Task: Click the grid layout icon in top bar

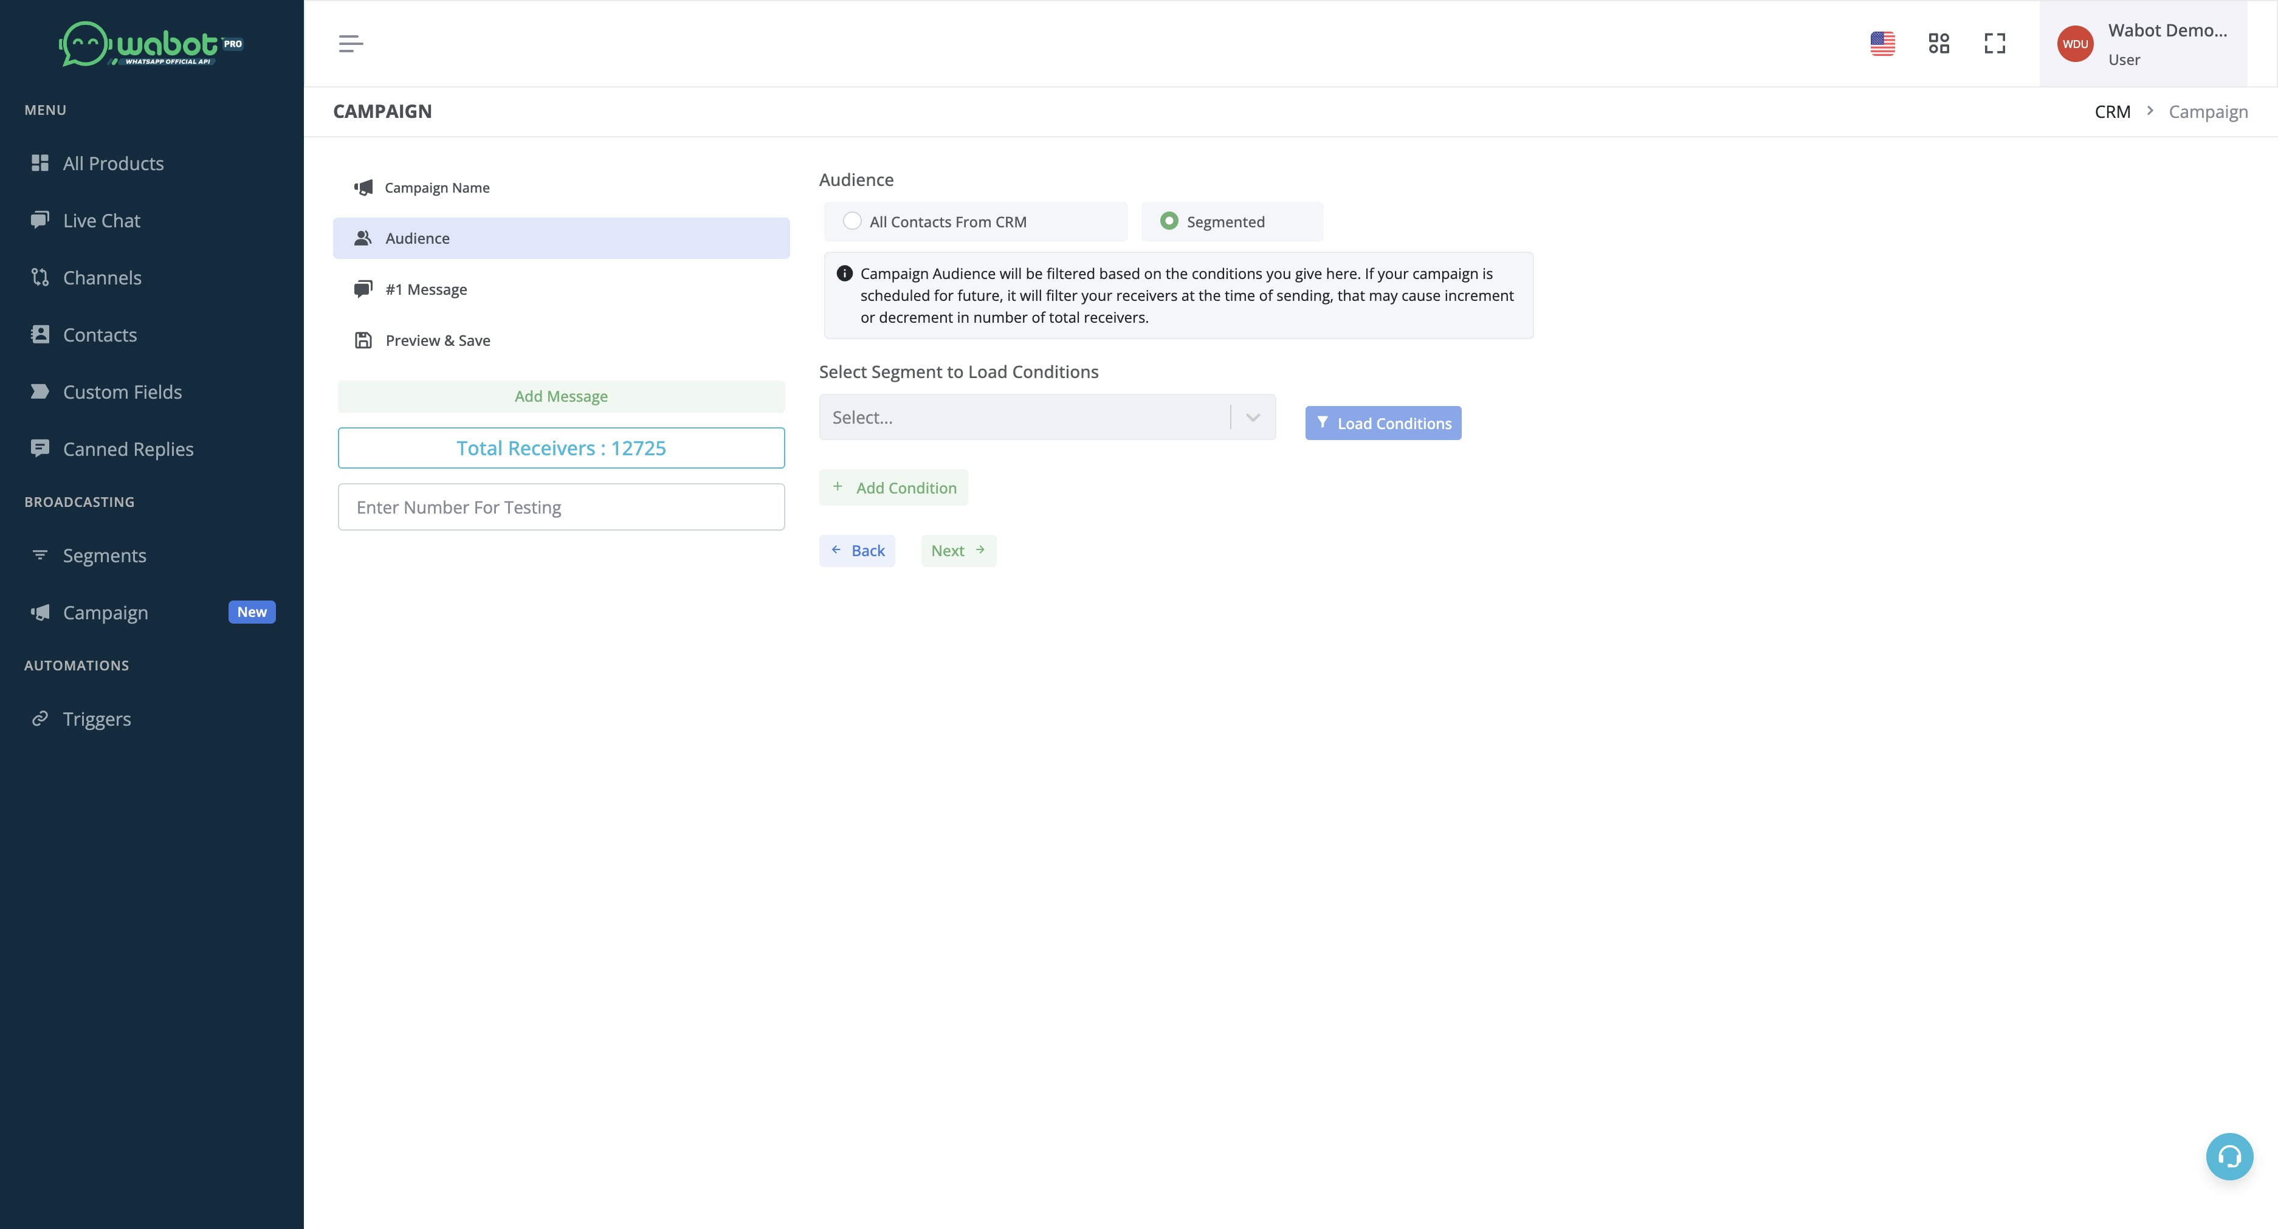Action: click(1939, 43)
